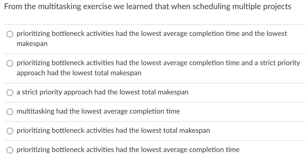Click the strict priority approach answer text
Screen dimensions: 305x159
click(102, 92)
